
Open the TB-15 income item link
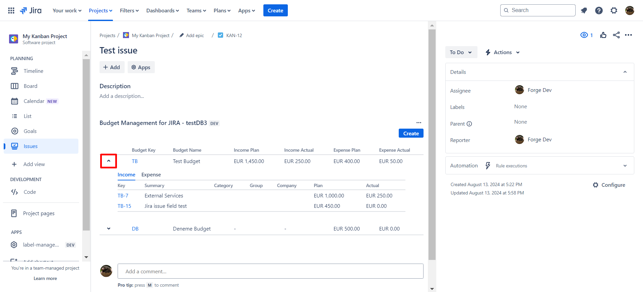pyautogui.click(x=124, y=206)
